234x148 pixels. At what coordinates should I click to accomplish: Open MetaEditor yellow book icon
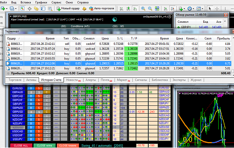[x=84, y=9]
